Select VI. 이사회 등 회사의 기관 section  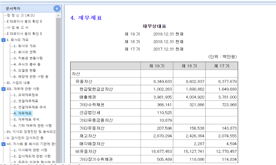pos(31,144)
